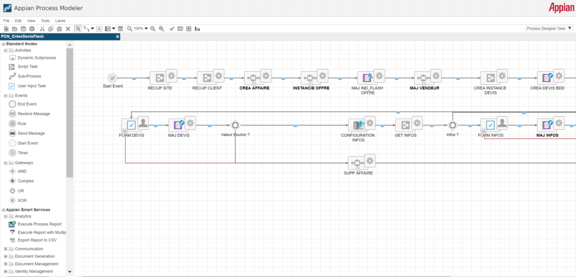Viewport: 576px width, 277px height.
Task: Toggle the canvas grid display
Action: pos(188,29)
